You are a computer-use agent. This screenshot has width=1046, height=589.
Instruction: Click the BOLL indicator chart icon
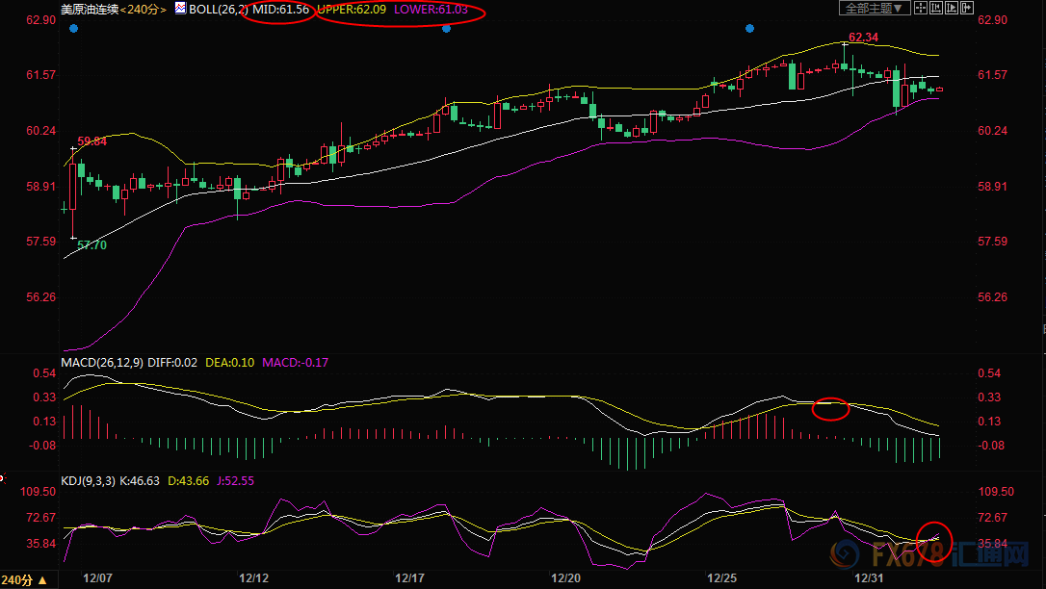[x=181, y=8]
